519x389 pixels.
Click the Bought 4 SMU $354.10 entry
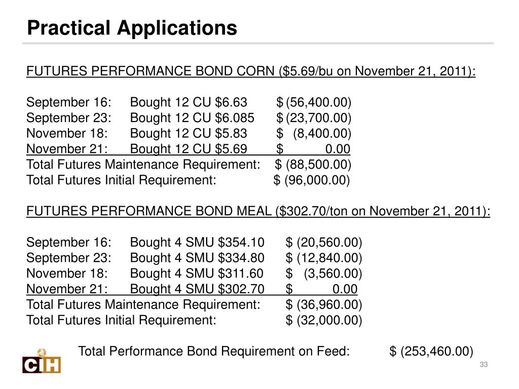point(197,243)
